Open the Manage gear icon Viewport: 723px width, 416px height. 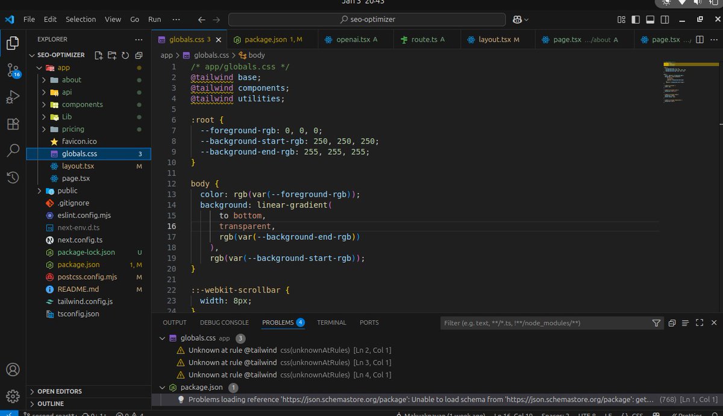(13, 396)
